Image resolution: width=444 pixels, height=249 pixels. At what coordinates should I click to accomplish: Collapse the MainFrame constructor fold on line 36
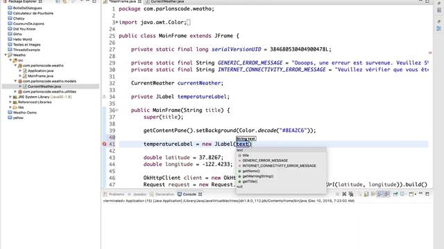pyautogui.click(x=117, y=110)
